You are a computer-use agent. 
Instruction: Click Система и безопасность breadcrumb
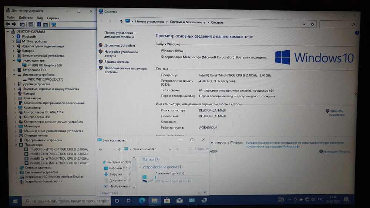click(x=188, y=22)
